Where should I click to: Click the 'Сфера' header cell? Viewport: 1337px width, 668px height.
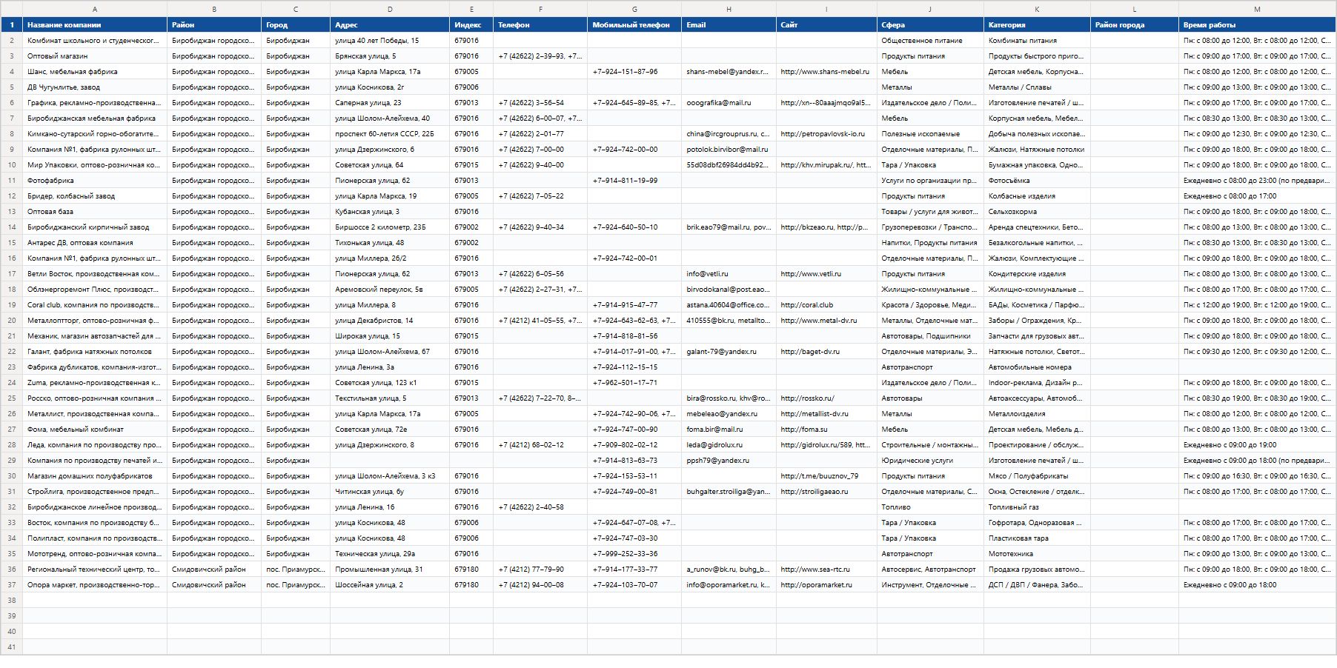930,24
